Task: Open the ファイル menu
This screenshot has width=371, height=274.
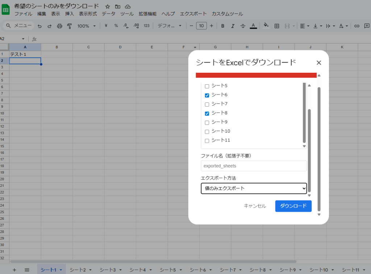Action: (23, 14)
